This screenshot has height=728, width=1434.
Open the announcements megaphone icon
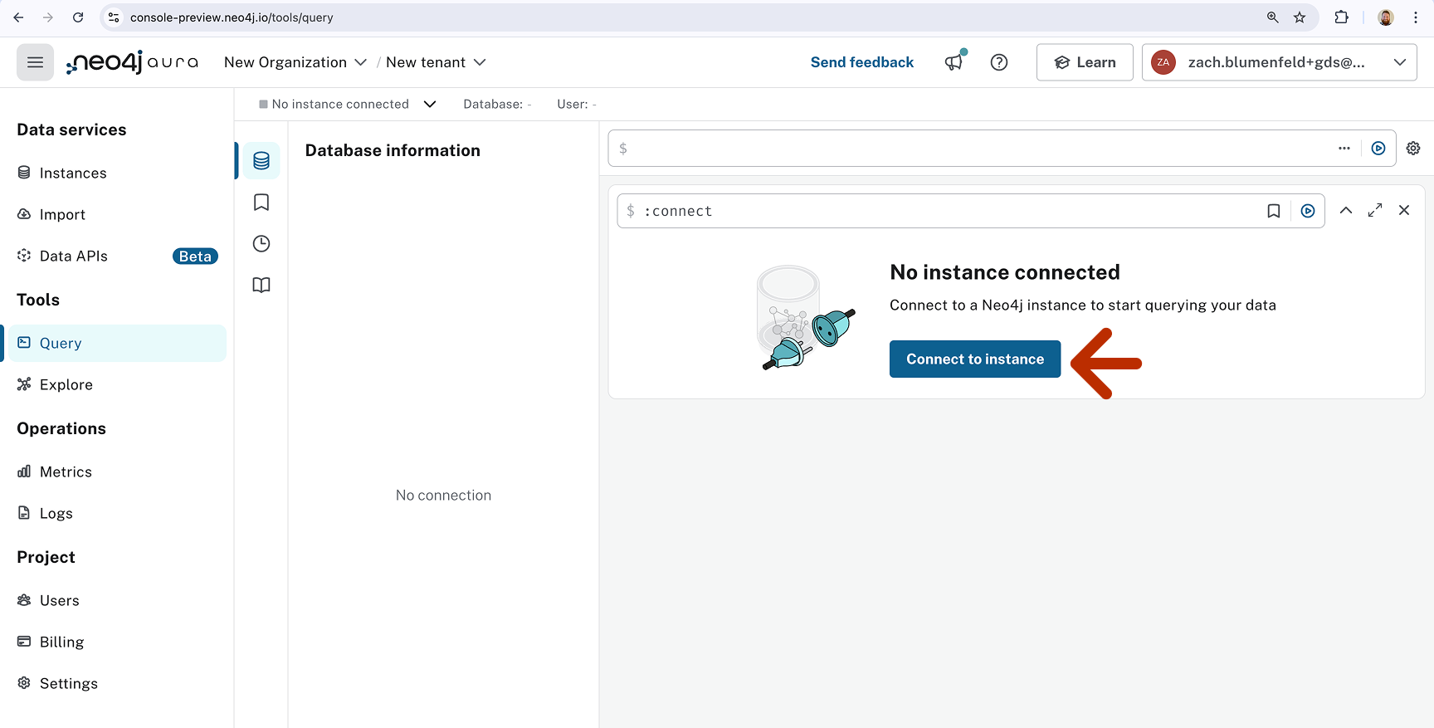954,62
